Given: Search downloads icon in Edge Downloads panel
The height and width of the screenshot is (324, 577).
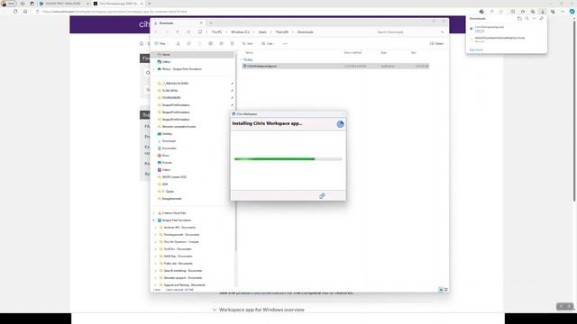Looking at the screenshot, I should 527,18.
